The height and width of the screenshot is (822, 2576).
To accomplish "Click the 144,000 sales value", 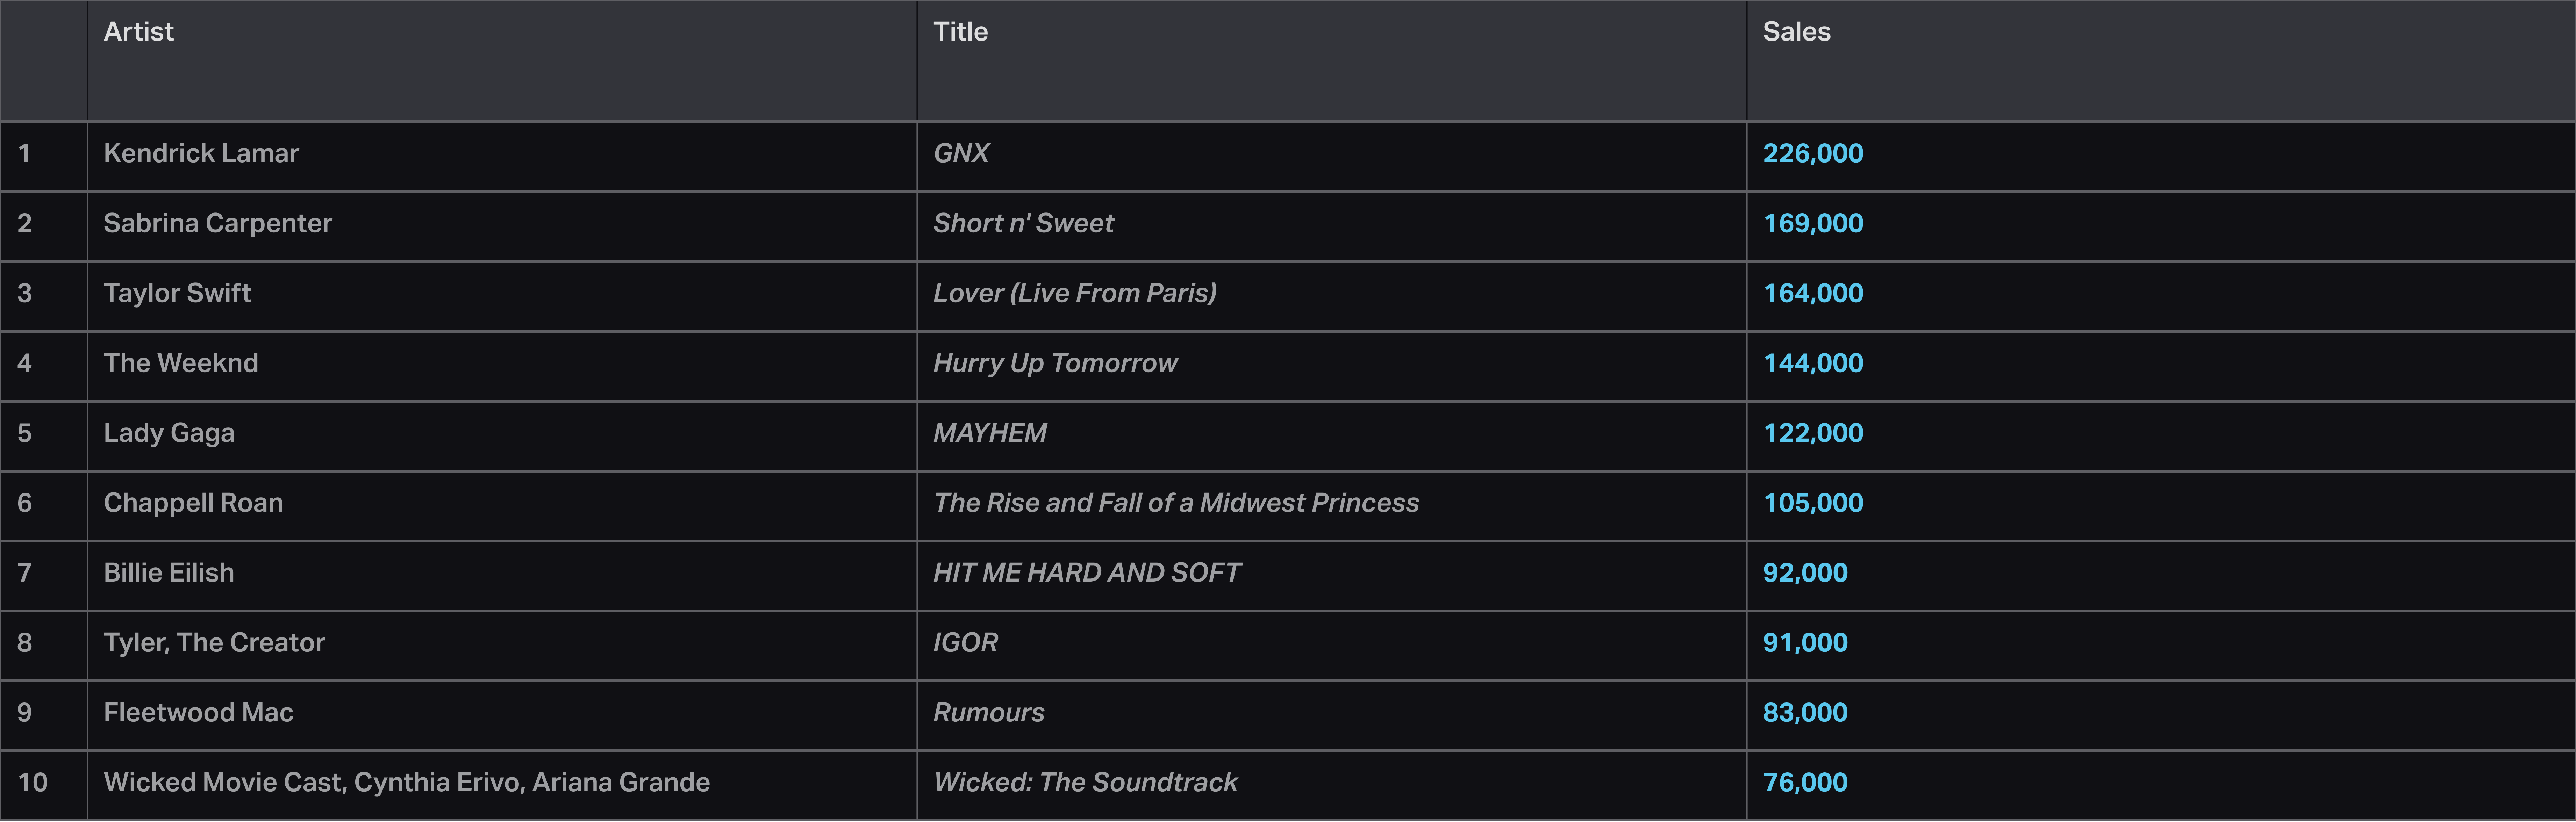I will tap(1812, 363).
